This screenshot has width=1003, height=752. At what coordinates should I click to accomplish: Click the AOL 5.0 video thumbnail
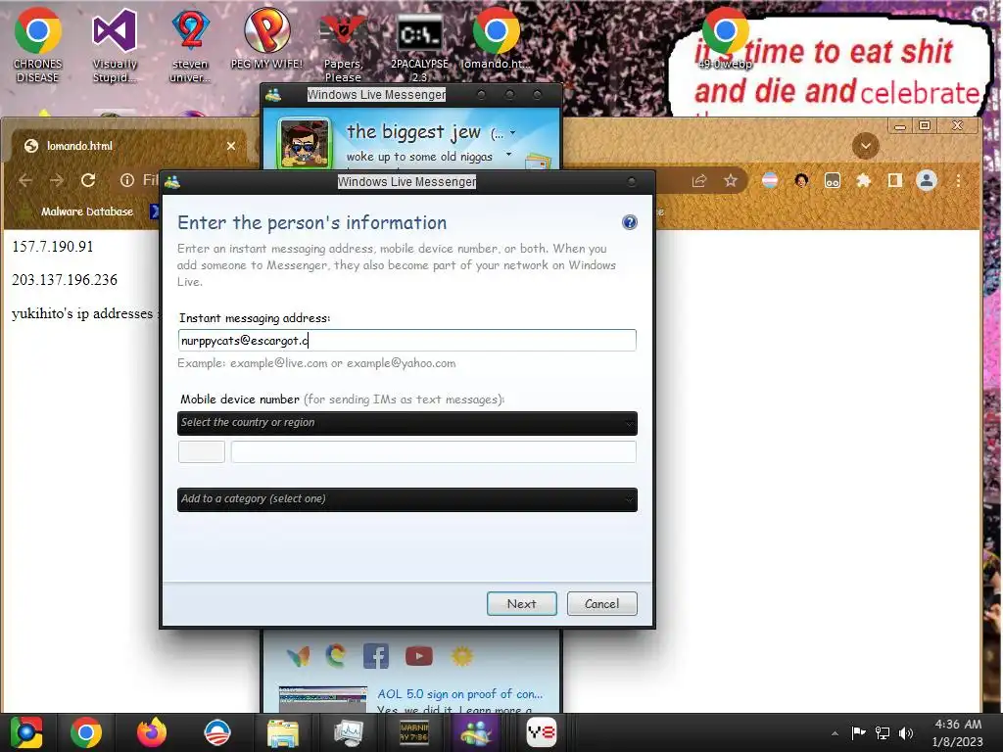coord(323,699)
